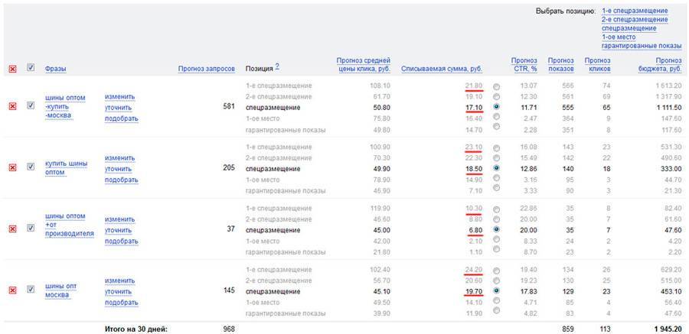The image size is (689, 334).
Task: Toggle checkbox for 'шины опт москва'
Action: [x=31, y=289]
